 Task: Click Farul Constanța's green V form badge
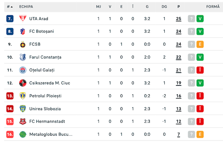pos(200,57)
